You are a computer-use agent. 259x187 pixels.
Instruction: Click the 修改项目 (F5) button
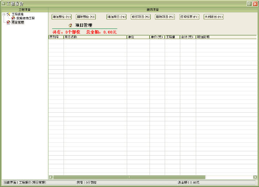[141, 17]
